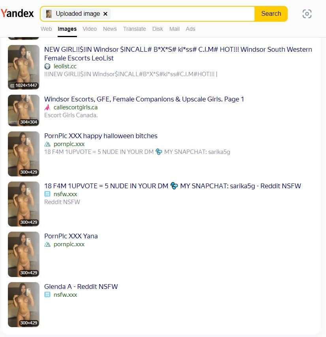Click the leolist.cc favicon icon

click(47, 66)
